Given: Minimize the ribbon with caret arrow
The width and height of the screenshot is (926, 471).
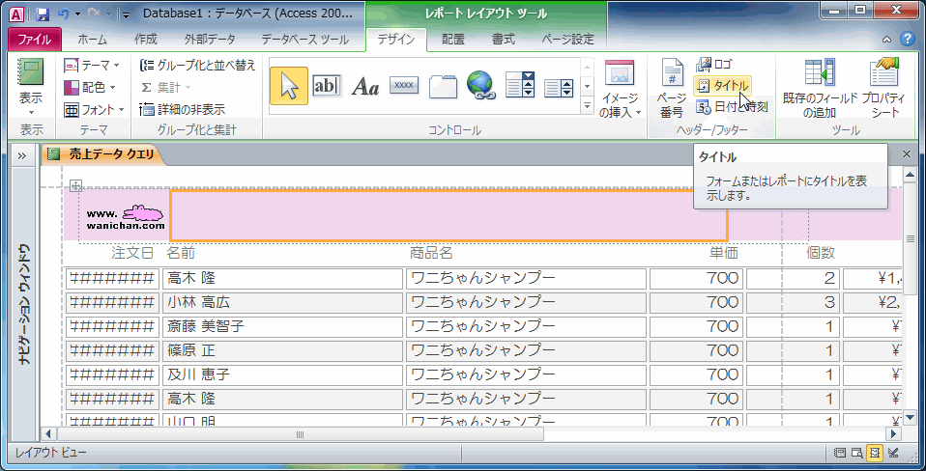Looking at the screenshot, I should pos(886,40).
